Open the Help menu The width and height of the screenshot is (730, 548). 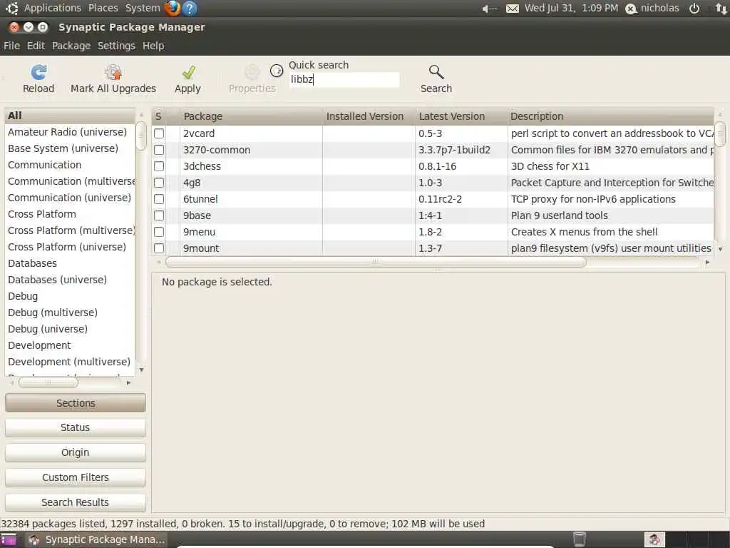pyautogui.click(x=153, y=46)
